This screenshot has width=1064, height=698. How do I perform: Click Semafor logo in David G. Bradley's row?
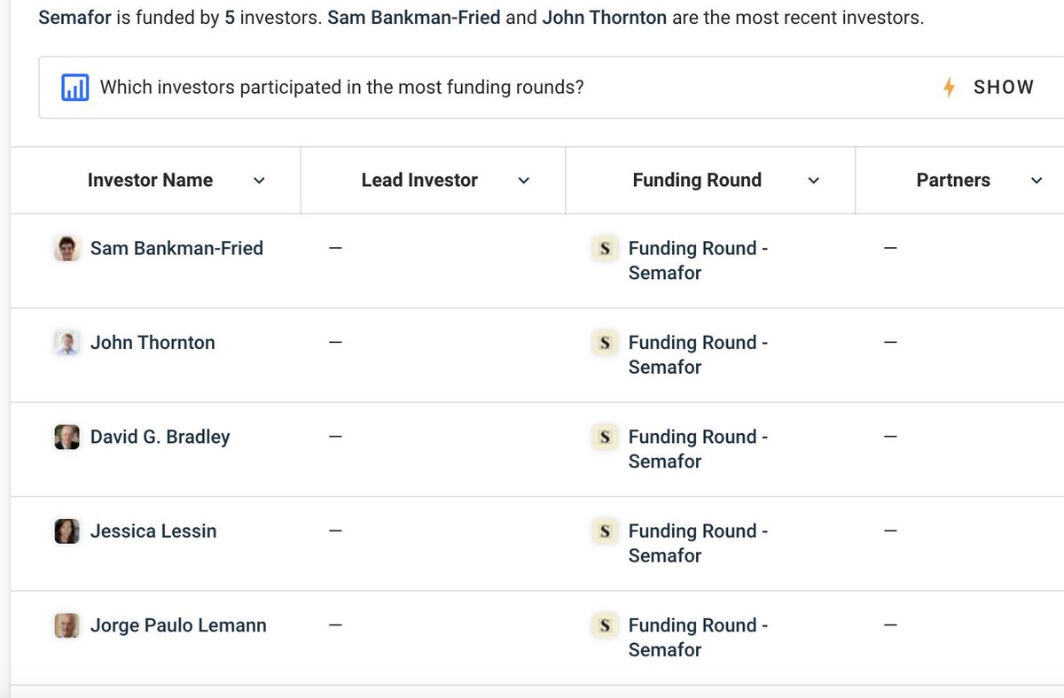(605, 437)
